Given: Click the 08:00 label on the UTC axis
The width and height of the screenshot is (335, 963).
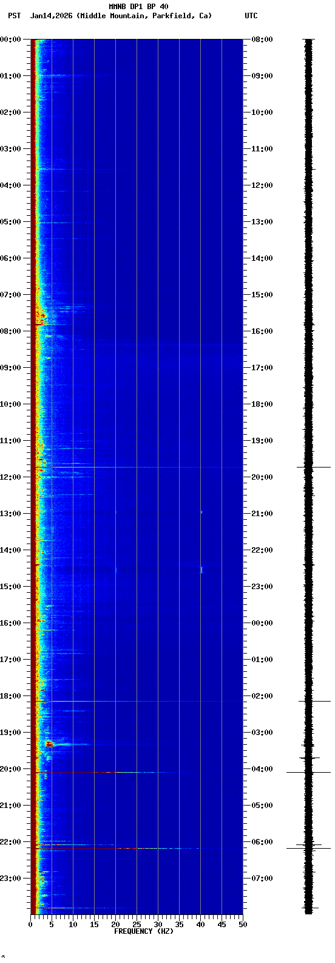Looking at the screenshot, I should 262,40.
